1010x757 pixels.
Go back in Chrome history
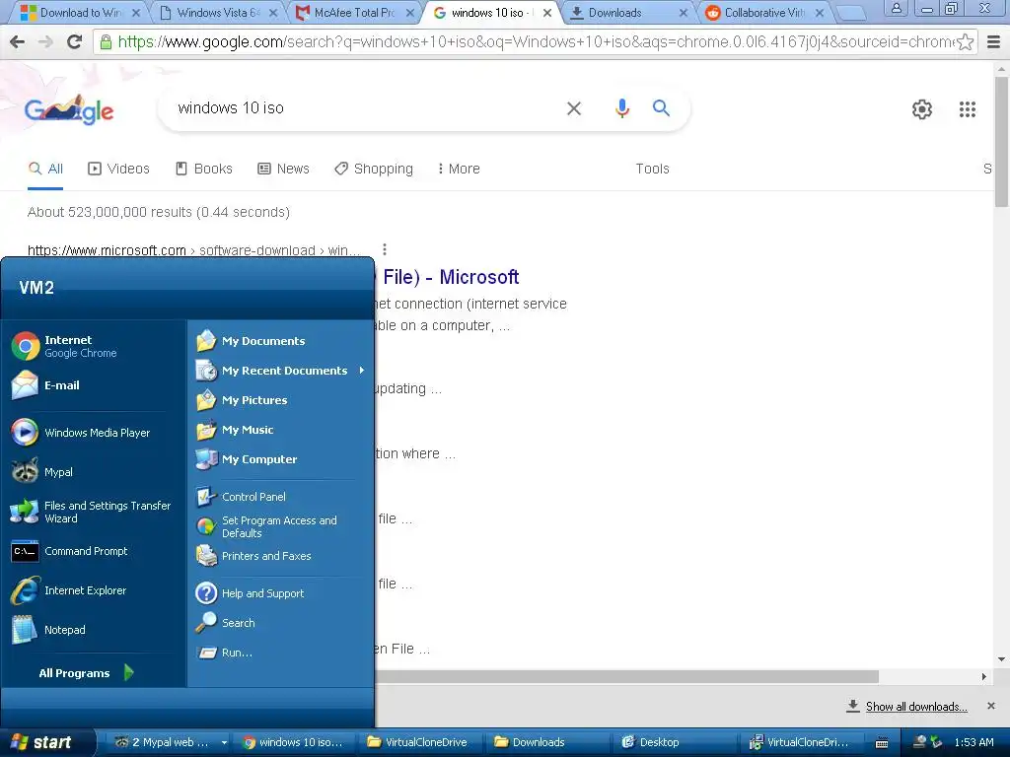[x=18, y=41]
